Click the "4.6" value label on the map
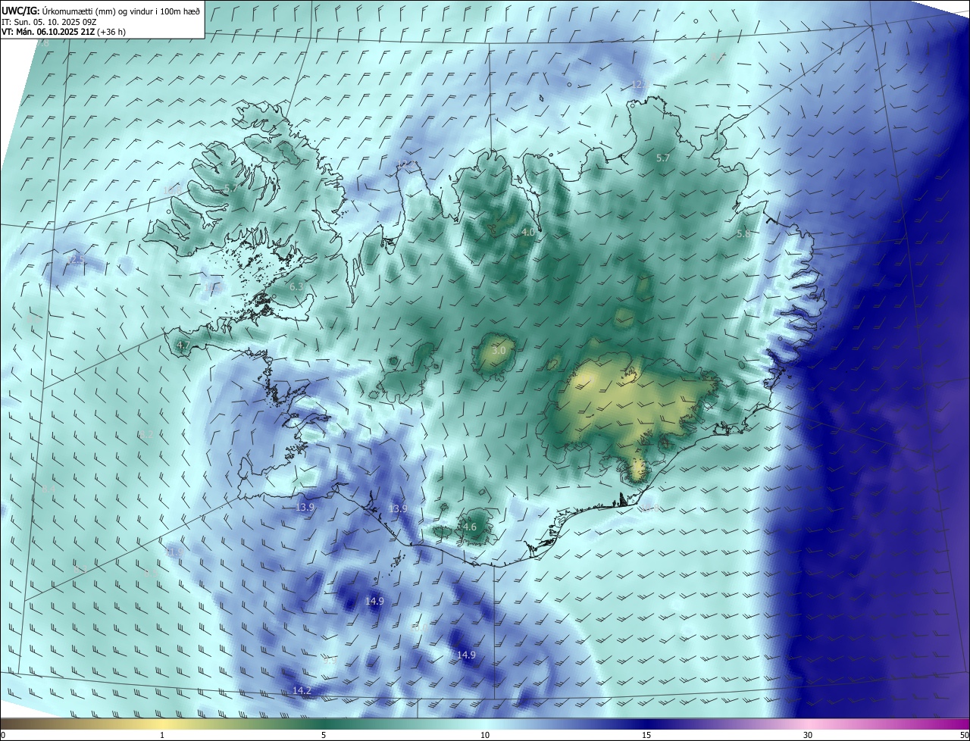970x741 pixels. pyautogui.click(x=469, y=527)
